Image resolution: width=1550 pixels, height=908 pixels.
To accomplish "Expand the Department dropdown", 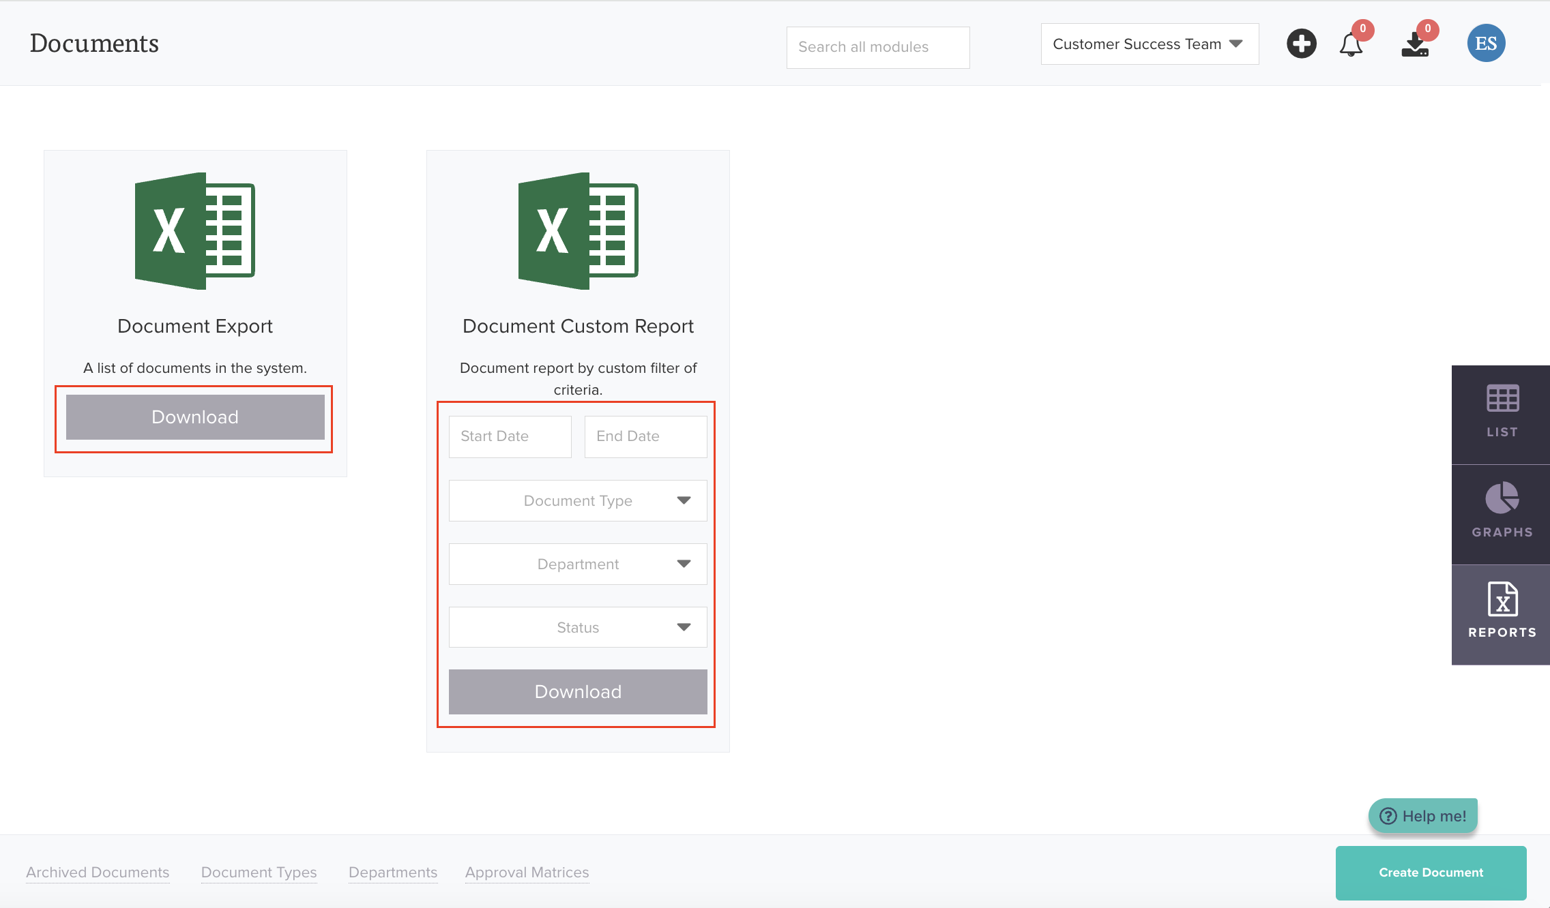I will pos(578,564).
